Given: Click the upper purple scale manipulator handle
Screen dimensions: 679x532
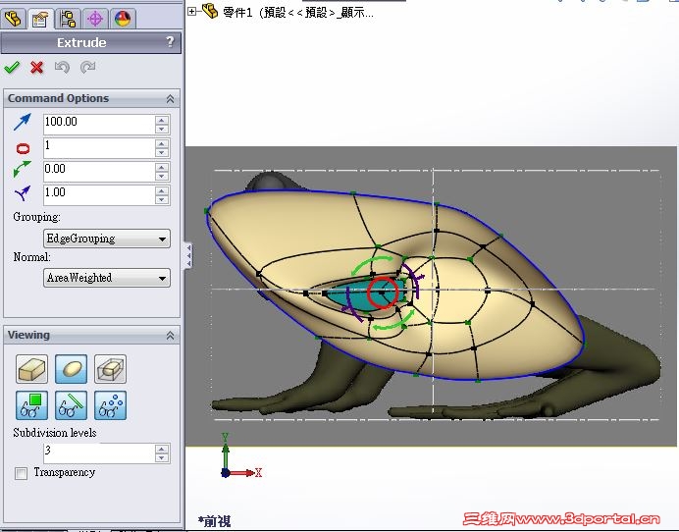Looking at the screenshot, I should tap(412, 280).
